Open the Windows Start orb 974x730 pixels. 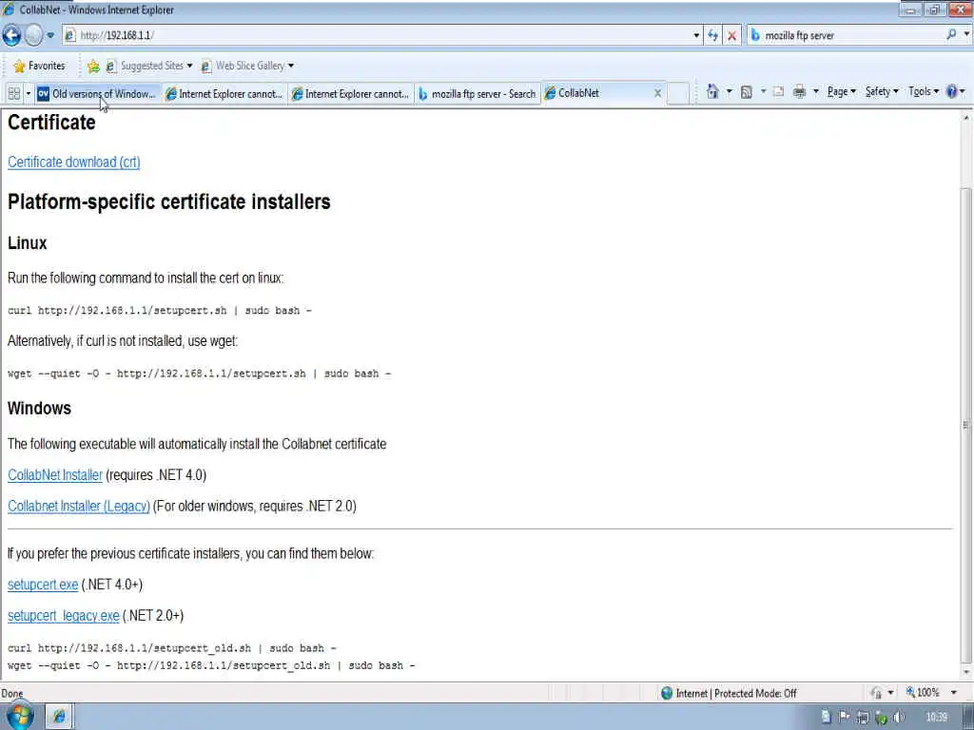(x=20, y=716)
